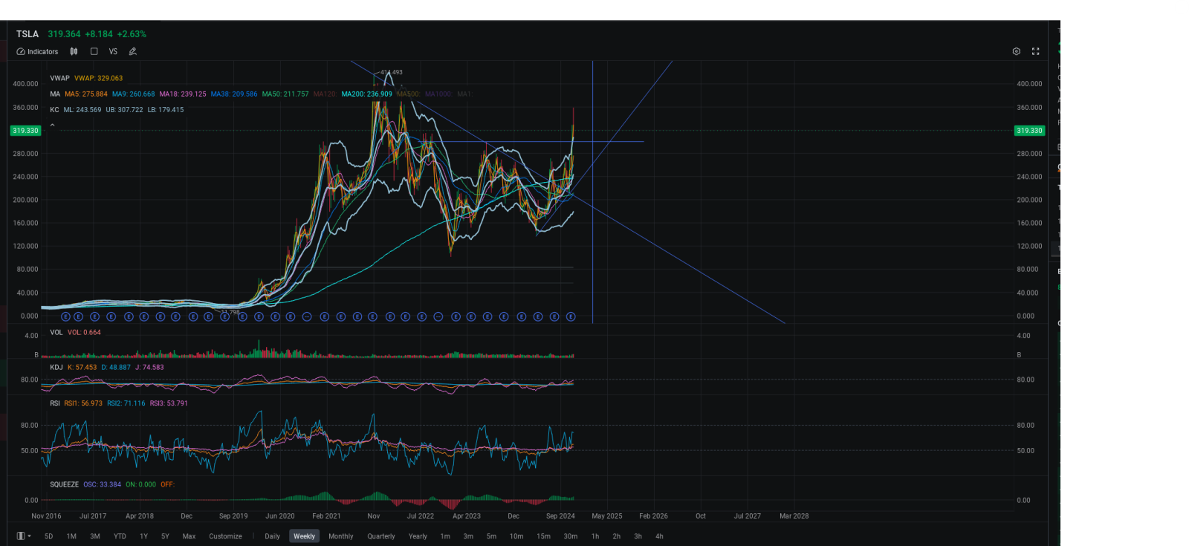The width and height of the screenshot is (1189, 546).
Task: Click the +2.63% change value
Action: coord(132,34)
